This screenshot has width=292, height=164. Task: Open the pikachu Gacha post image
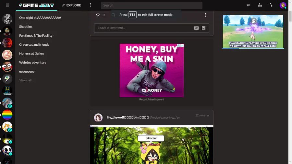point(152,145)
